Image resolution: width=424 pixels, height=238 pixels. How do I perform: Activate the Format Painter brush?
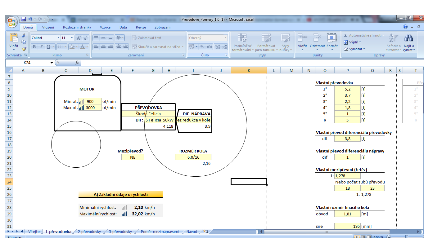click(x=24, y=49)
